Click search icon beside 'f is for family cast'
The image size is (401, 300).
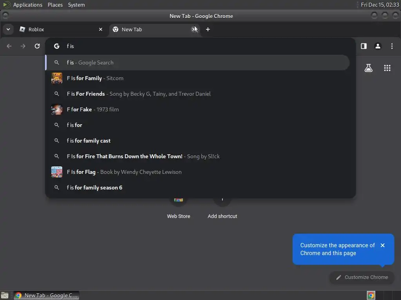click(57, 141)
